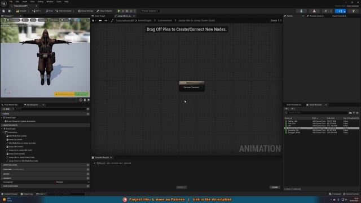Close the Jump Idle to Jump Down tab
Screen dimensions: 361x203
134,16
